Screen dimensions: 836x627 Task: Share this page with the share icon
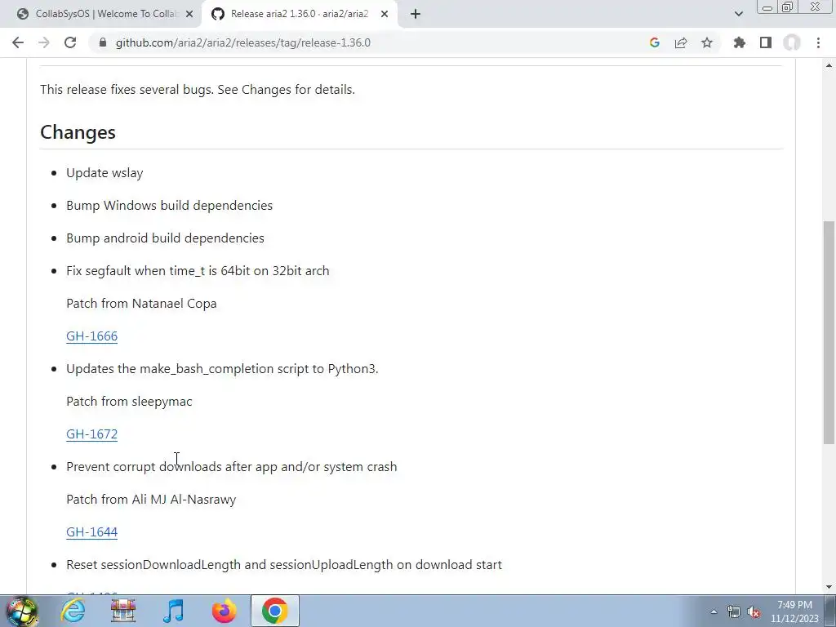click(681, 42)
